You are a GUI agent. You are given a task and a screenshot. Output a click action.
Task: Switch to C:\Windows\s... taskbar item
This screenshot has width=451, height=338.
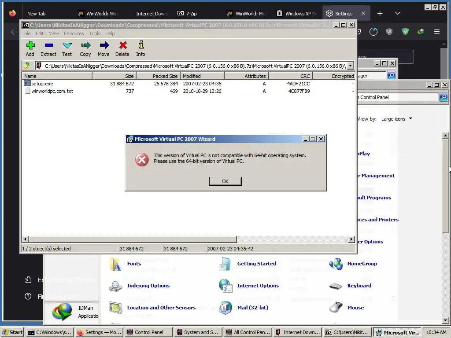[x=49, y=332]
